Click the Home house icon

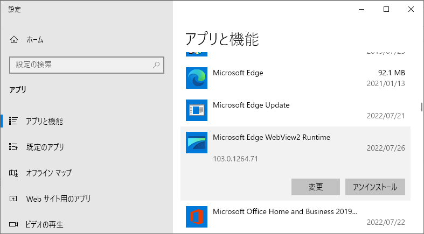pos(14,40)
